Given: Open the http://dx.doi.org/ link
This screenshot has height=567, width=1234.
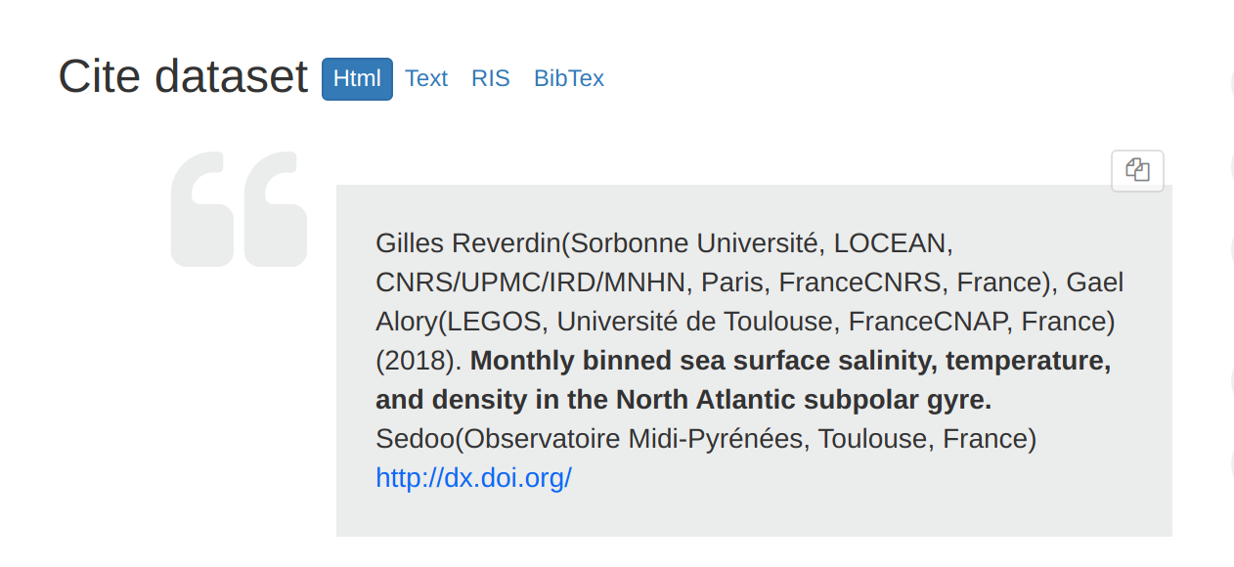Looking at the screenshot, I should point(473,478).
